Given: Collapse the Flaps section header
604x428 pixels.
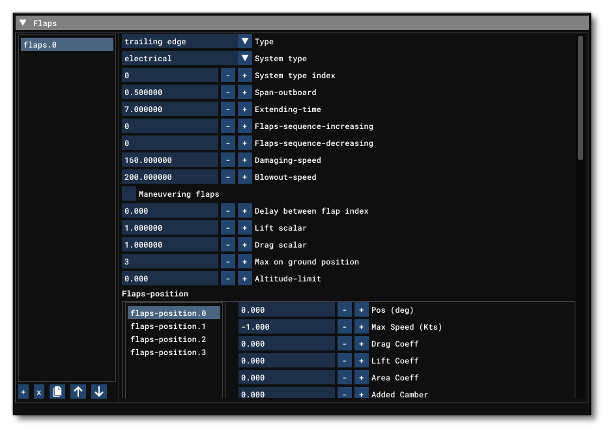Looking at the screenshot, I should pos(23,23).
